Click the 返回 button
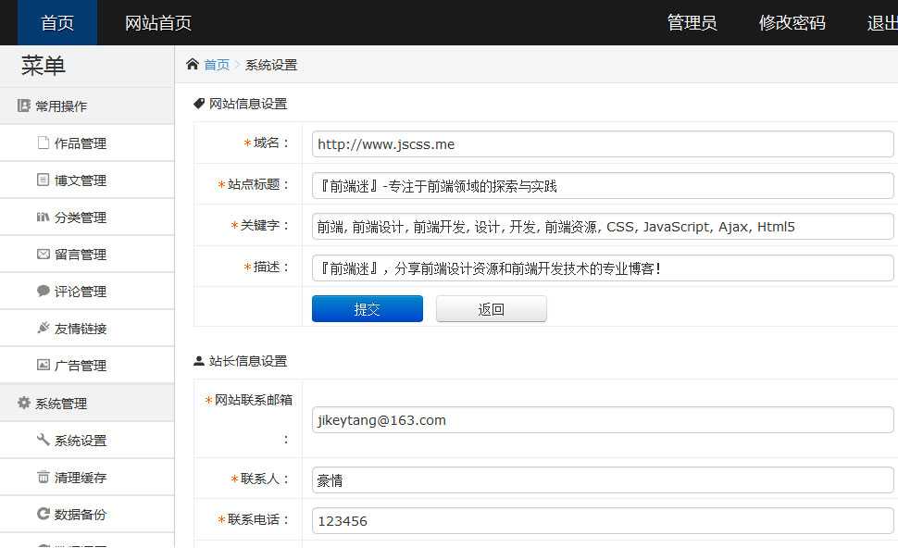 point(492,309)
